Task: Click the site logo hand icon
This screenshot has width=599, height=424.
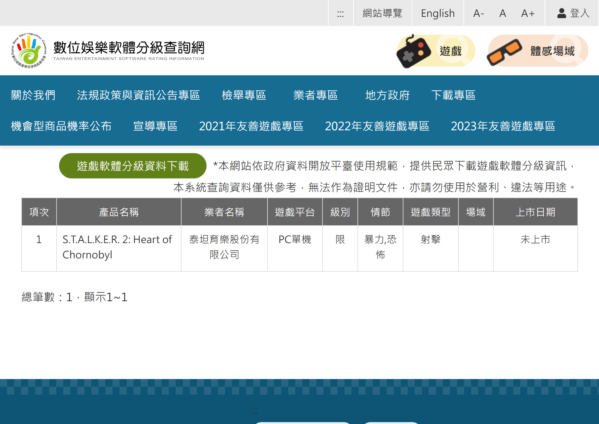Action: tap(29, 51)
